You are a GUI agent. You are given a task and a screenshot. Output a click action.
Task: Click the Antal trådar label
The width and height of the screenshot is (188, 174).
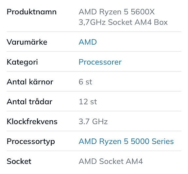[x=29, y=101]
